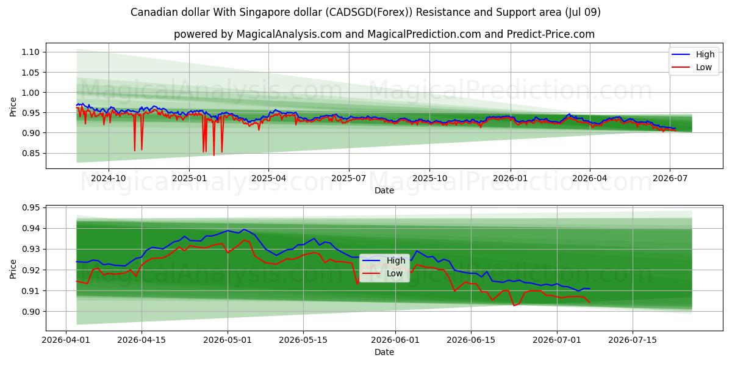Image resolution: width=732 pixels, height=366 pixels.
Task: Click the 0.85 price tick label
Action: pos(32,153)
